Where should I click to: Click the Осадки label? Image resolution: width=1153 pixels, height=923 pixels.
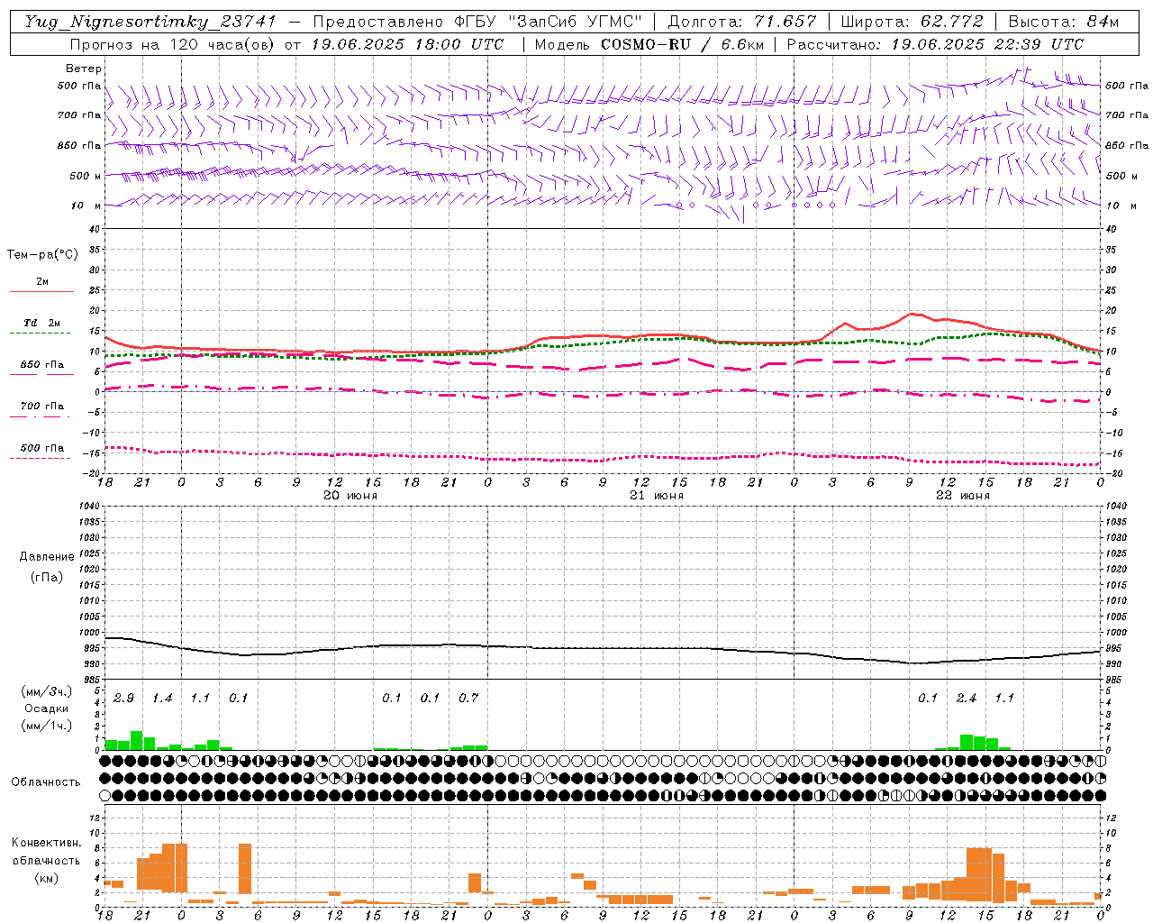tap(46, 708)
